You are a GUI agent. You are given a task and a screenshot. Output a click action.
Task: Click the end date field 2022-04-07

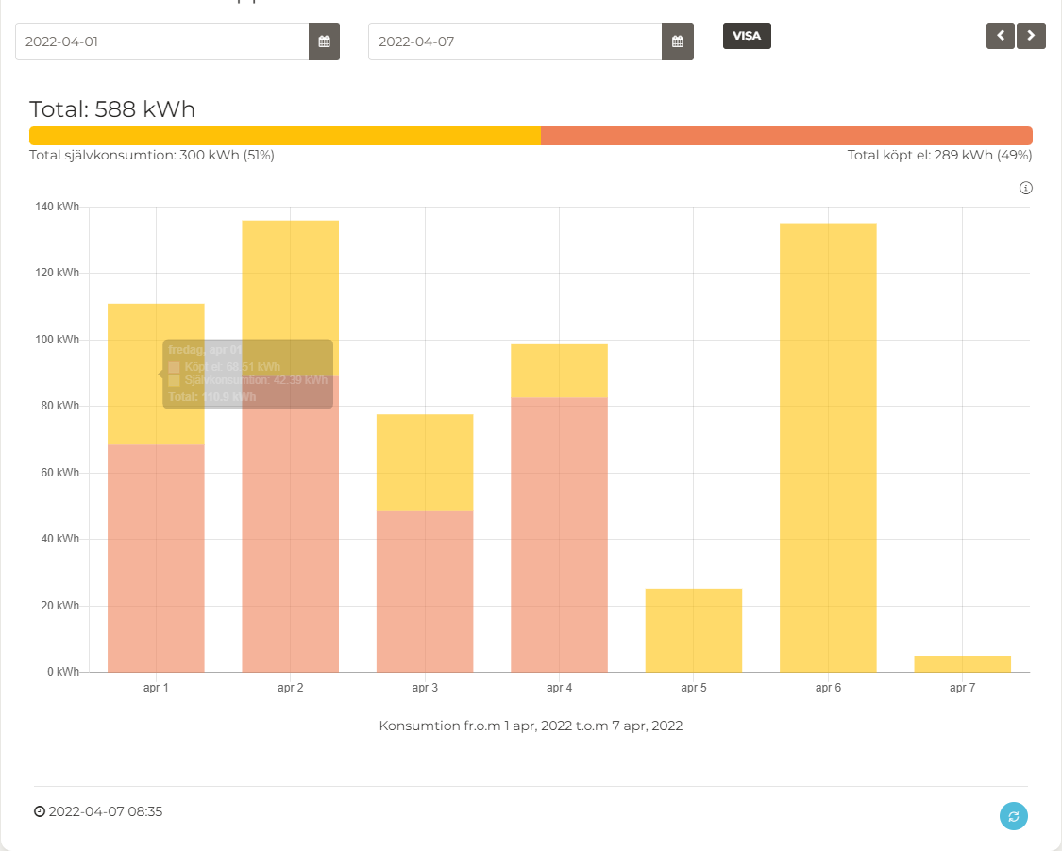(x=514, y=42)
